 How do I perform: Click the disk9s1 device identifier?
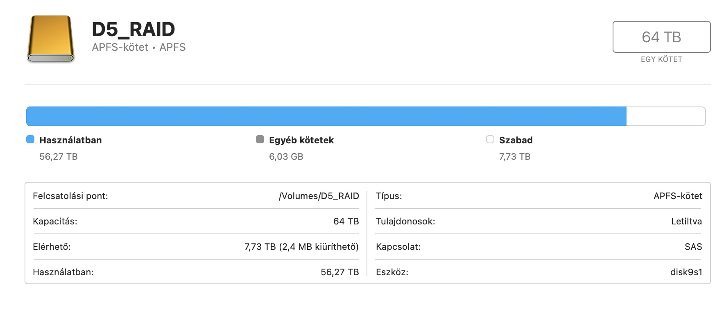tap(686, 272)
